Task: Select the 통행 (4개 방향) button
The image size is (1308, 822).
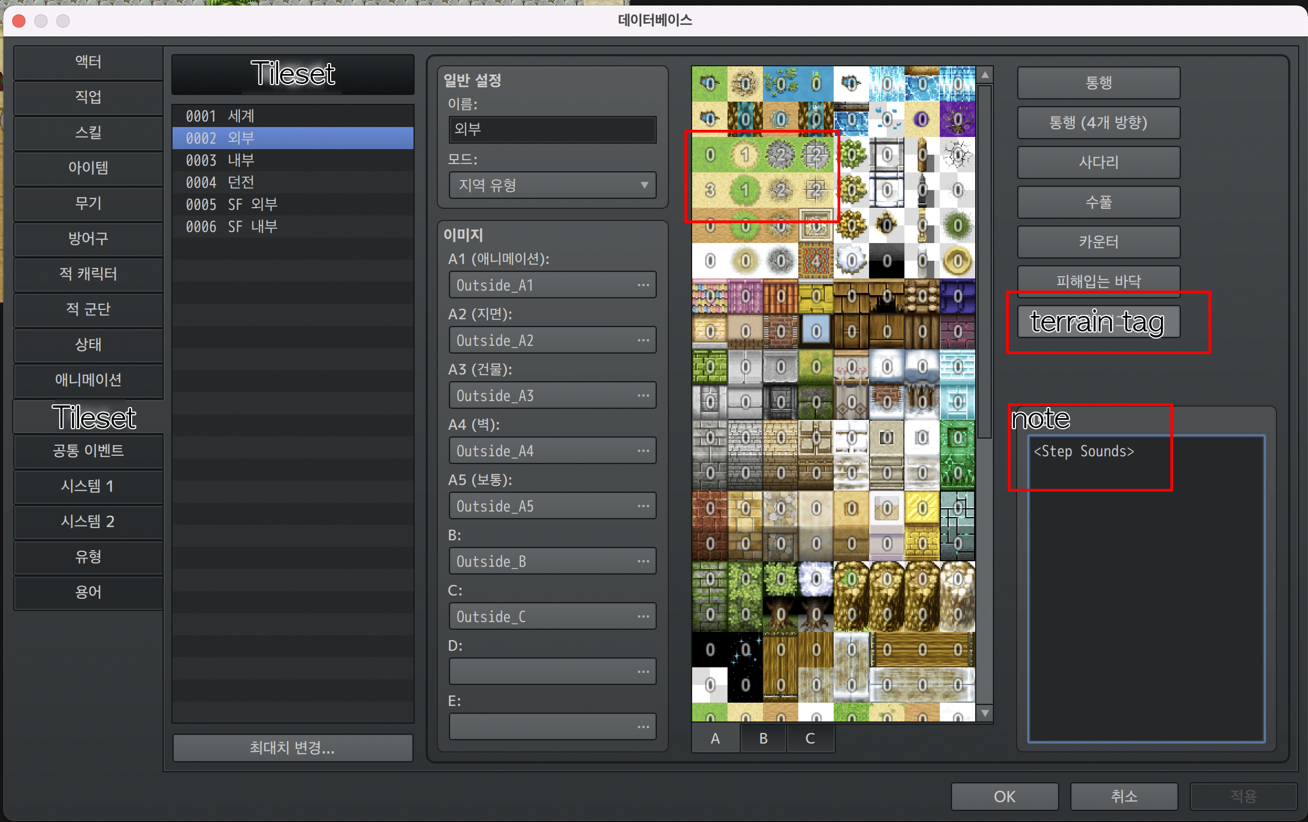Action: (x=1098, y=123)
